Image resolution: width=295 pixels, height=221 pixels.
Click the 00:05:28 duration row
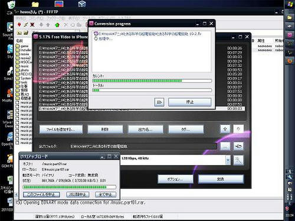point(235,74)
